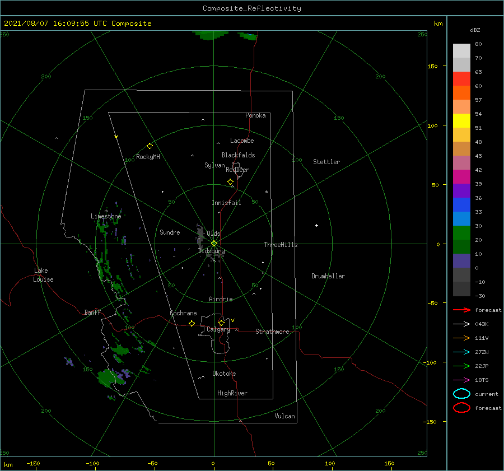Select the light gray swatch beside 80
504x471 pixels.
click(x=461, y=51)
